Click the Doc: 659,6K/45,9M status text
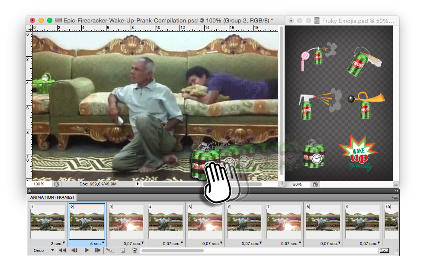Viewport: 433px width, 274px height. (98, 184)
